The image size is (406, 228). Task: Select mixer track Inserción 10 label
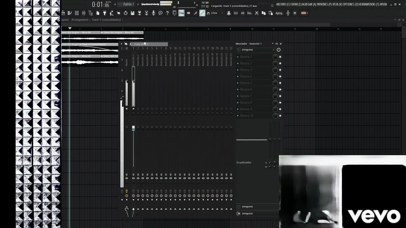[x=175, y=59]
